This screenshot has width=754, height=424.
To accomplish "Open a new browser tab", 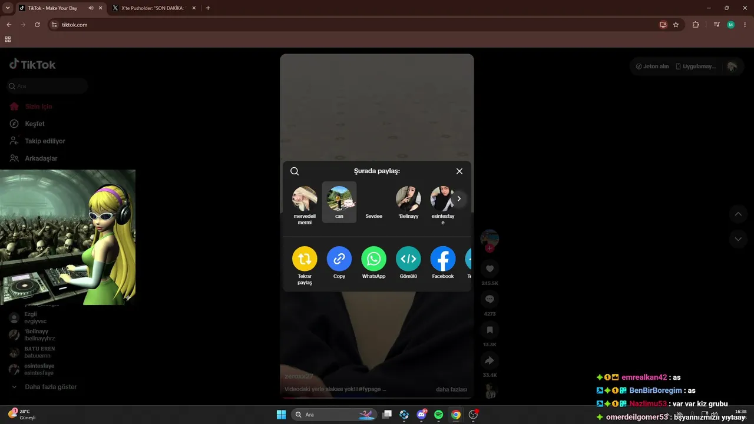I will [x=208, y=8].
